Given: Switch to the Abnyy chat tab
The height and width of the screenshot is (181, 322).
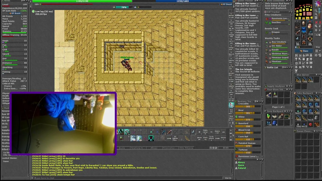Looking at the screenshot, I should [154, 148].
